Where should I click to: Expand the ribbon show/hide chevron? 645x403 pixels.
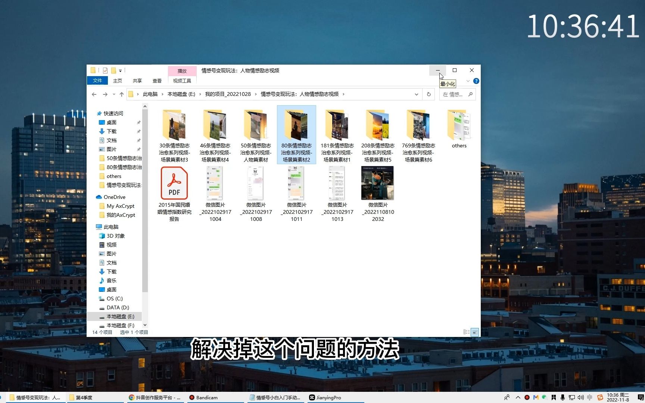point(468,81)
